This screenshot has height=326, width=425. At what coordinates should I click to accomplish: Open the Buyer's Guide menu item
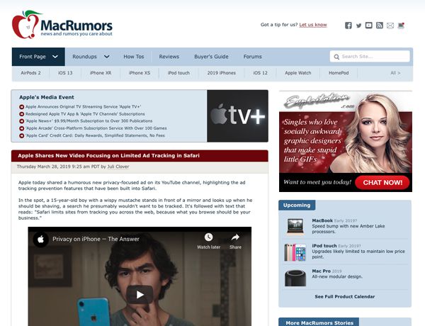pyautogui.click(x=211, y=57)
